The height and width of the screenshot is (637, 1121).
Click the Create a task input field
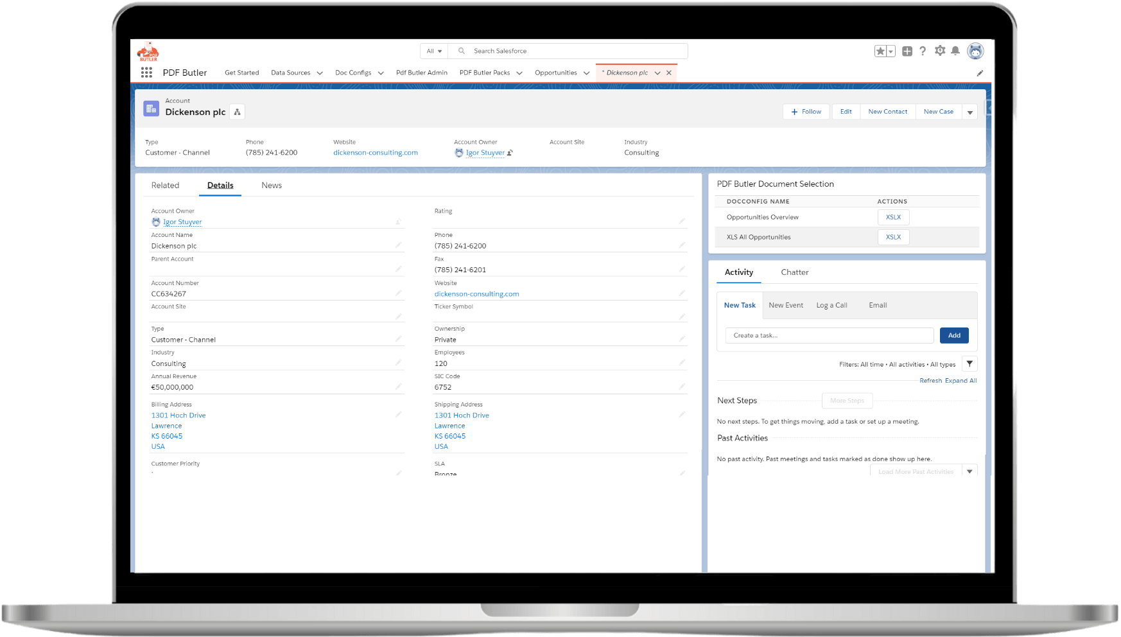point(830,335)
